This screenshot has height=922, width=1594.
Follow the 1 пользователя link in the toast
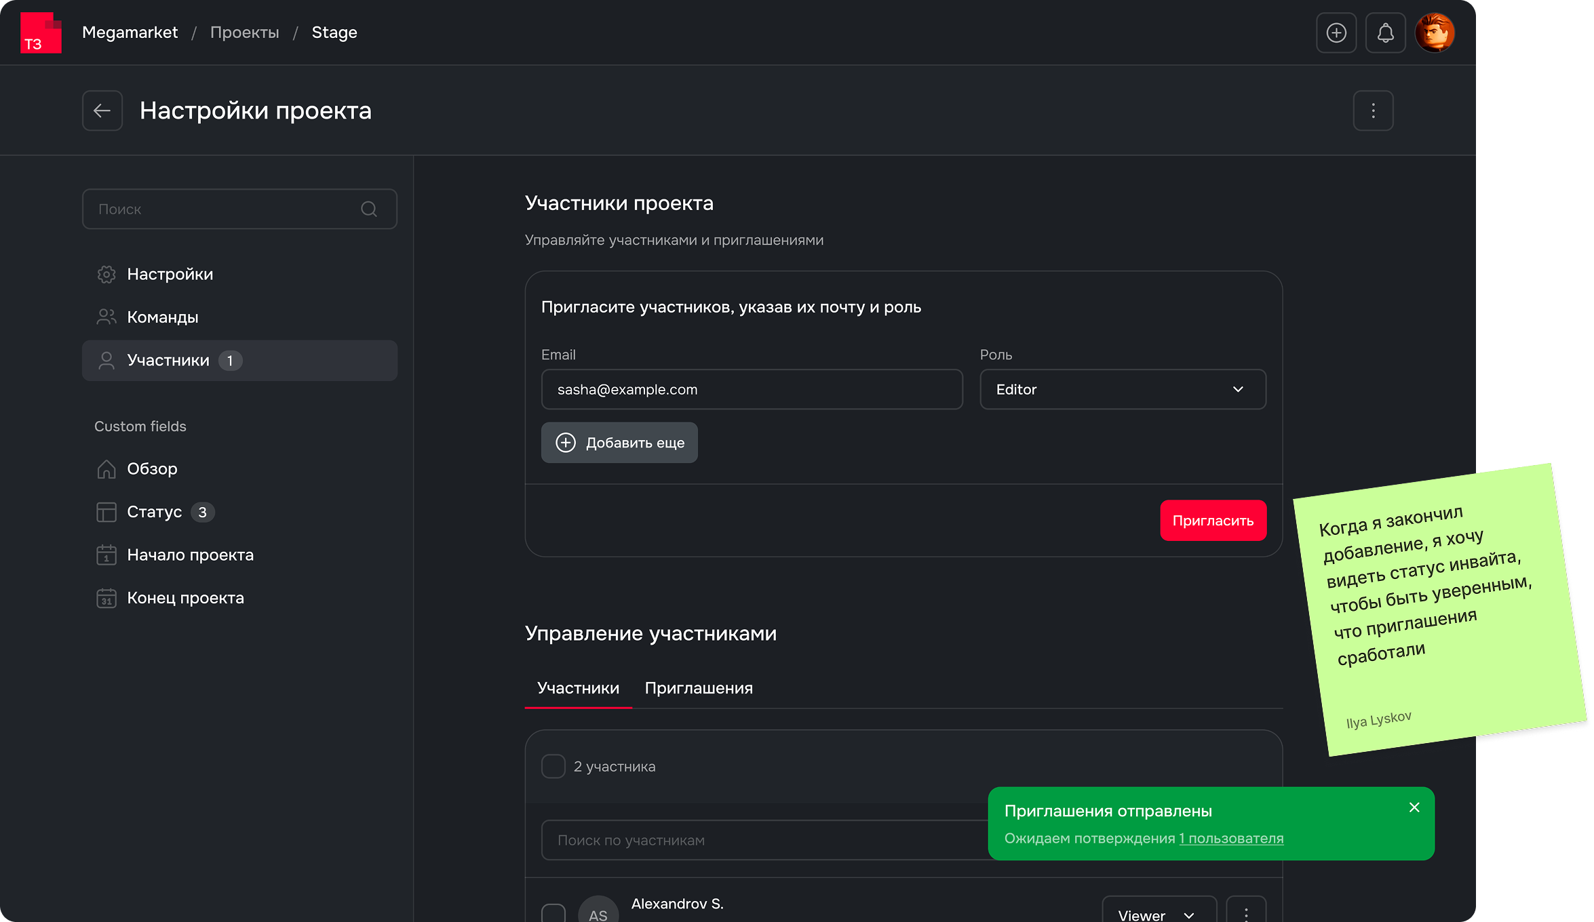(1231, 839)
